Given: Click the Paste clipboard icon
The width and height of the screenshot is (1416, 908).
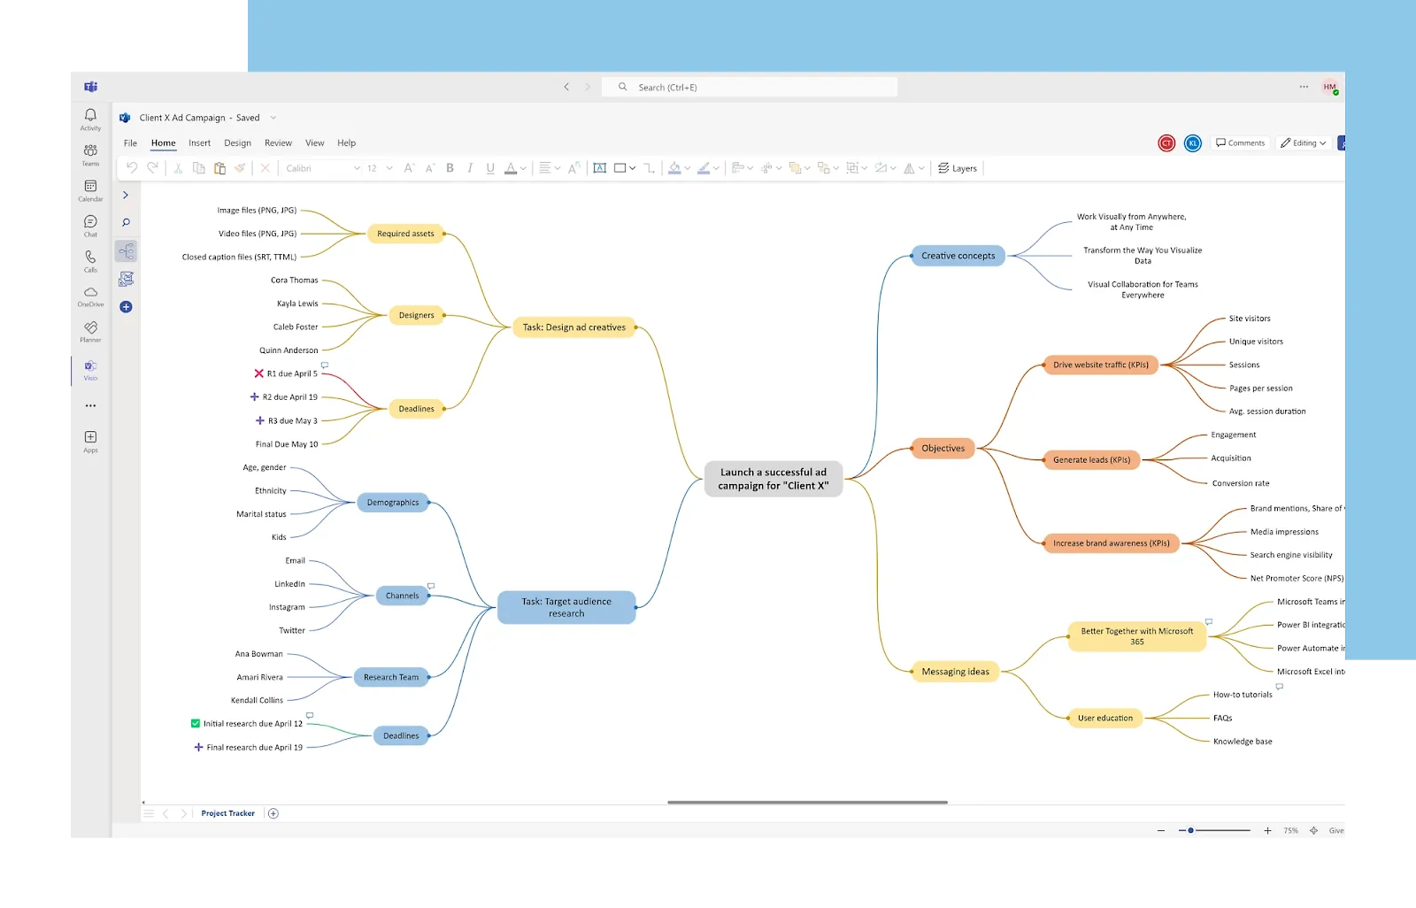Looking at the screenshot, I should coord(219,168).
